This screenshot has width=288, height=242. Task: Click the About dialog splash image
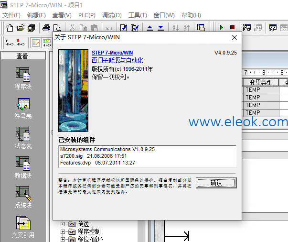point(73,90)
